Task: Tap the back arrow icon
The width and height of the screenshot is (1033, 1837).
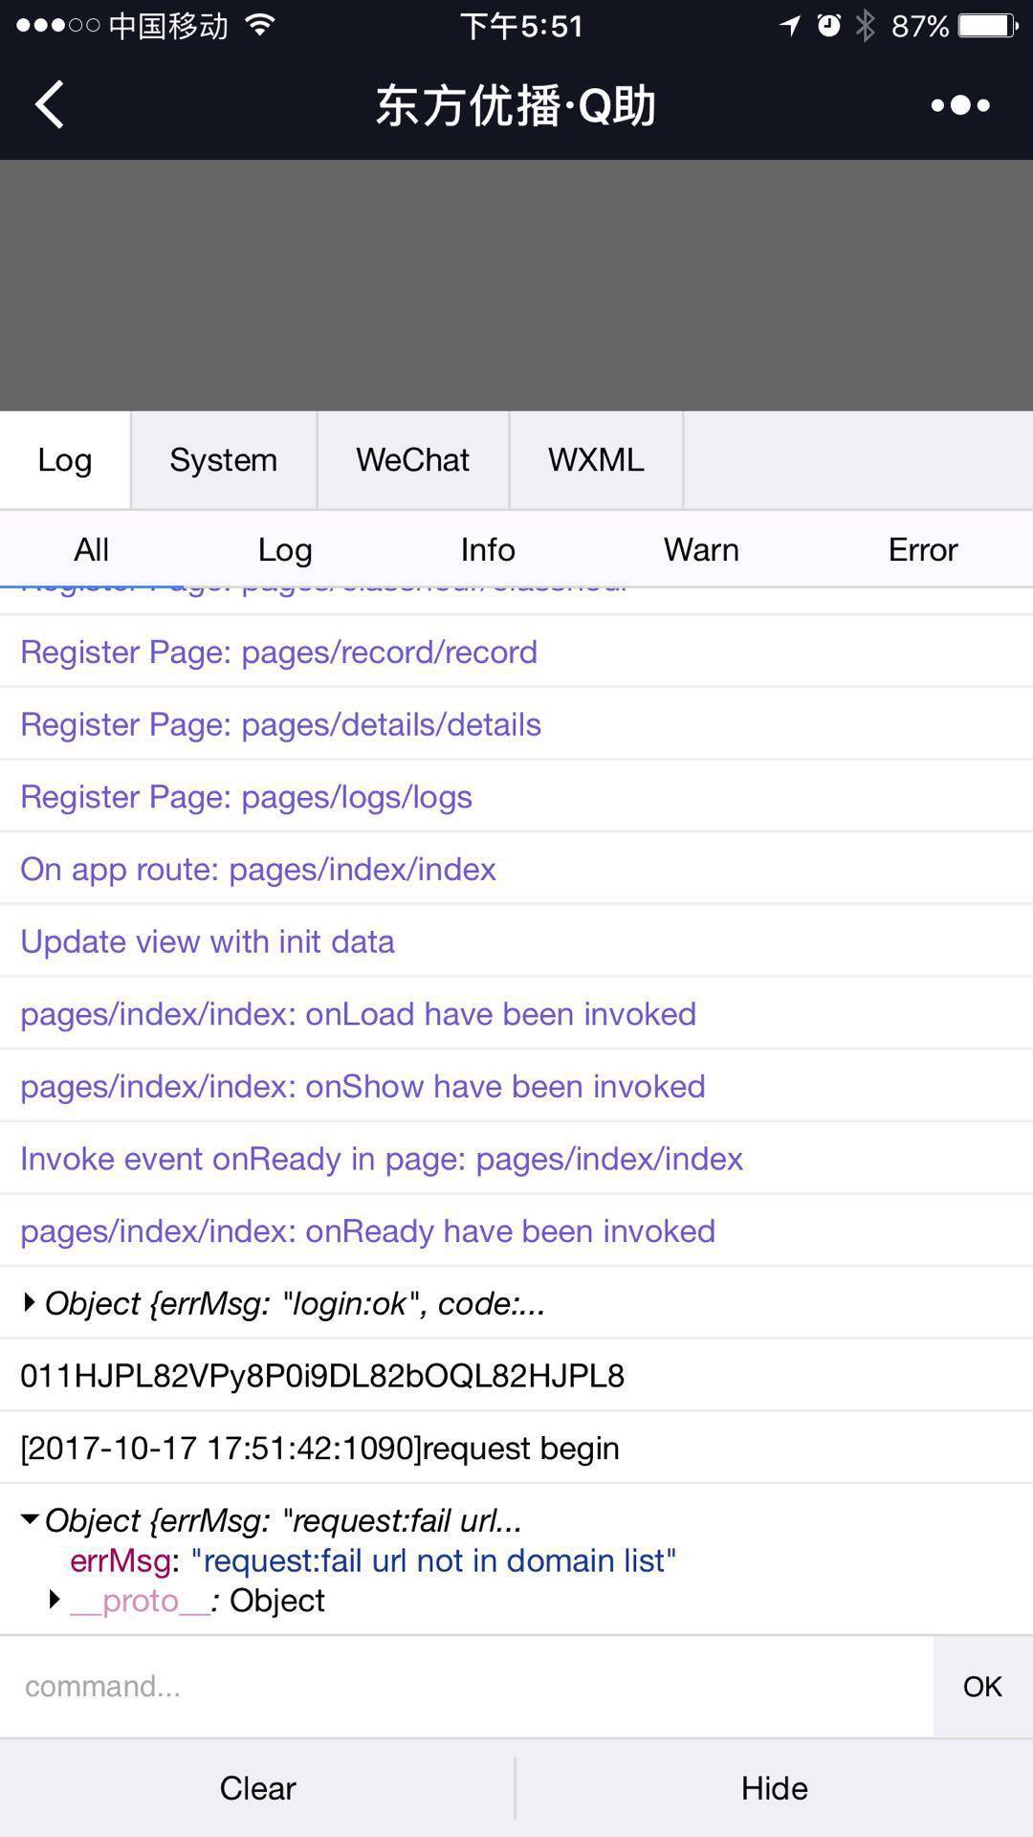Action: 50,103
